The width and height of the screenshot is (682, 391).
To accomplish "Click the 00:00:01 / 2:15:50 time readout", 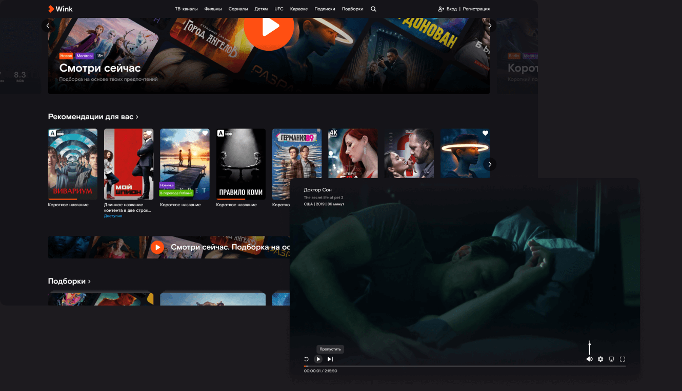I will 320,371.
